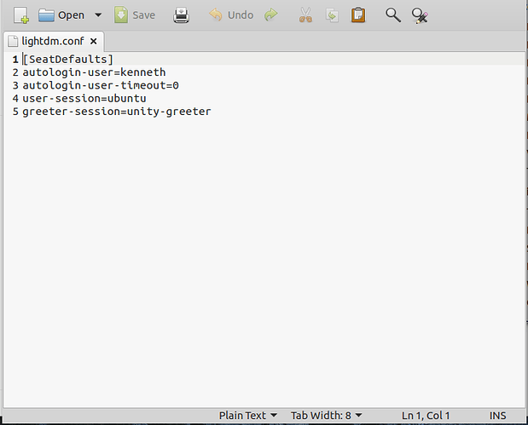Paste from clipboard icon
528x425 pixels.
click(x=358, y=14)
